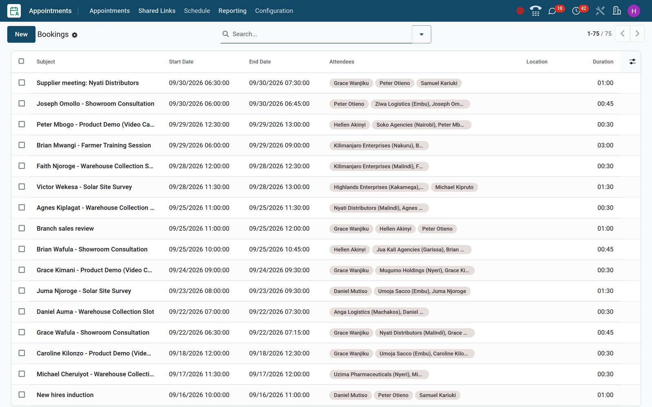Sort by the Start Date column header
Screen dimensions: 652x407
181,62
